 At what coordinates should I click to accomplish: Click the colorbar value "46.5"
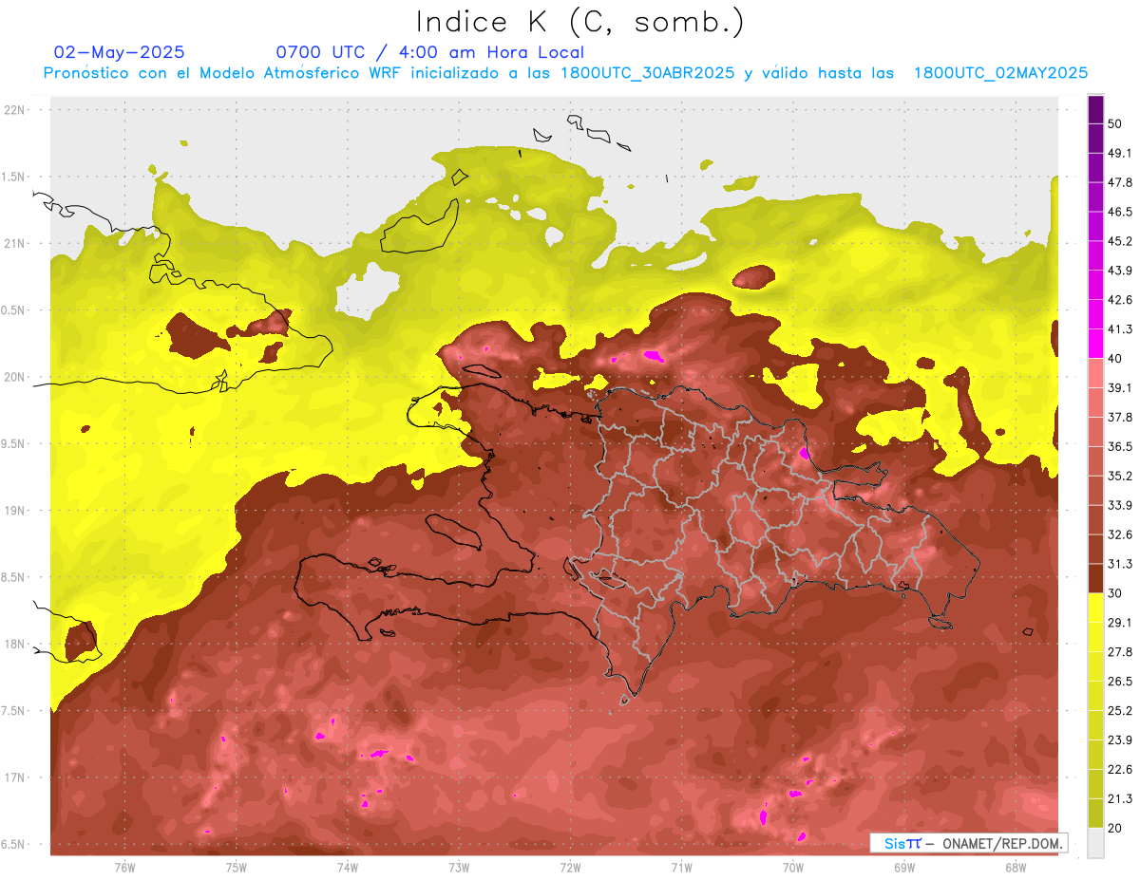point(1120,213)
